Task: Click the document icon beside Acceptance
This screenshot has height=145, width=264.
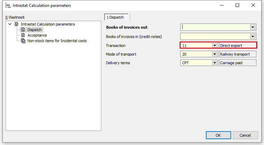Action: [23, 35]
